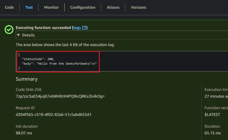Screen dimensions: 228x140
Task: Click the Summary heading
Action: coord(27,79)
